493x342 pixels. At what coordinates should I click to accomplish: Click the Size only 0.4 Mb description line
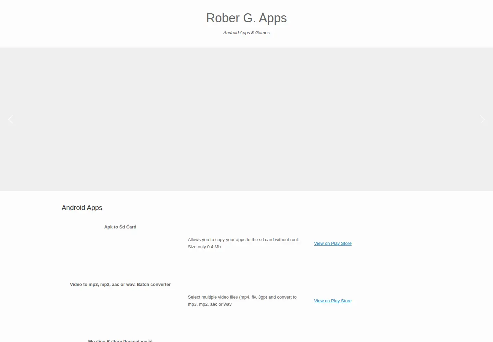[204, 247]
